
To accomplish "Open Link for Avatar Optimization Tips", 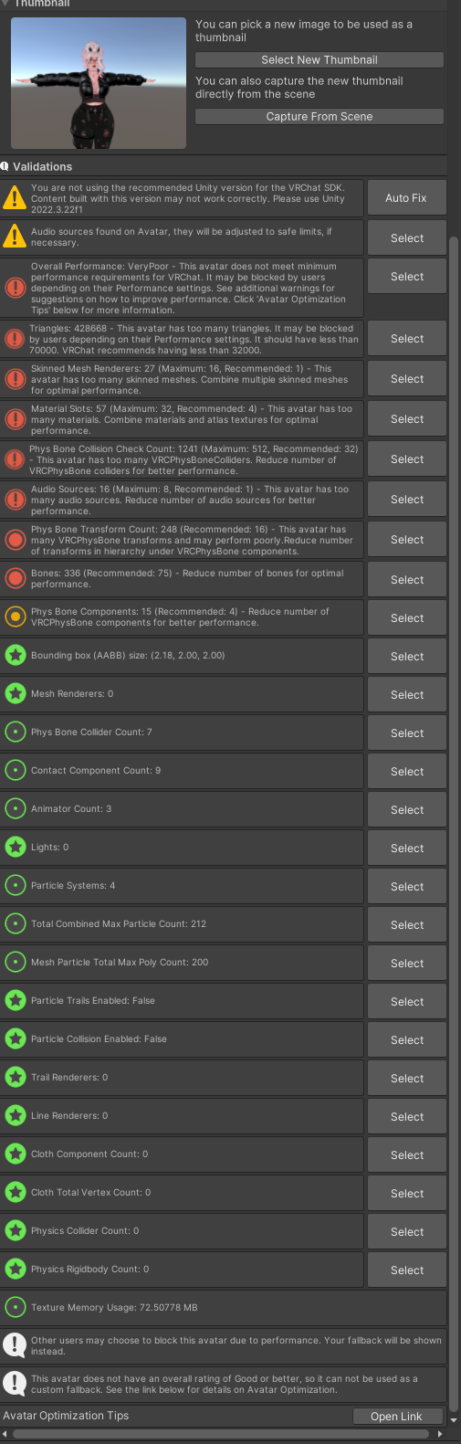I will 397,1416.
